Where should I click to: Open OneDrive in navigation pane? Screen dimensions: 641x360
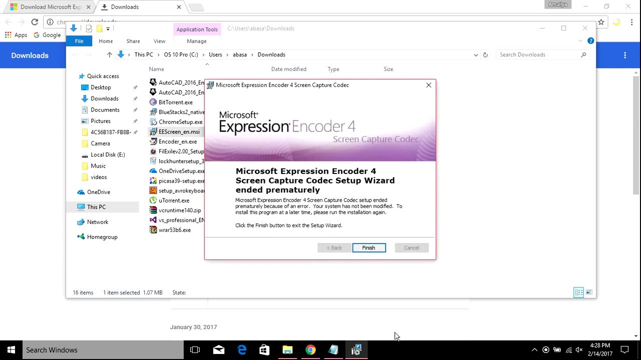[98, 192]
